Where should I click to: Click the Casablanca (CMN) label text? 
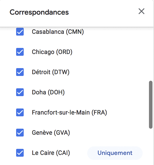tap(58, 32)
